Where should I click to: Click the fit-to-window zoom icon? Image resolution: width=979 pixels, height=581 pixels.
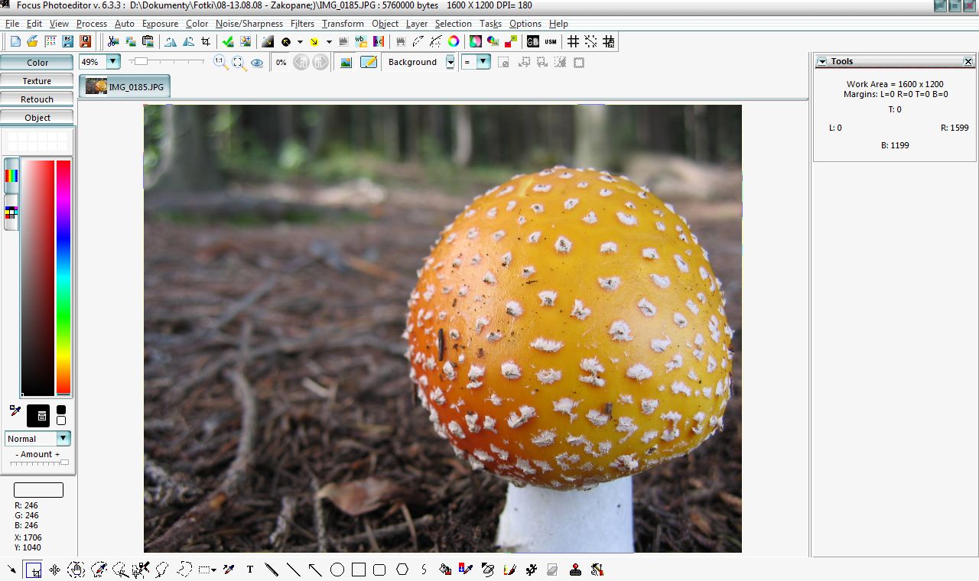tap(239, 63)
